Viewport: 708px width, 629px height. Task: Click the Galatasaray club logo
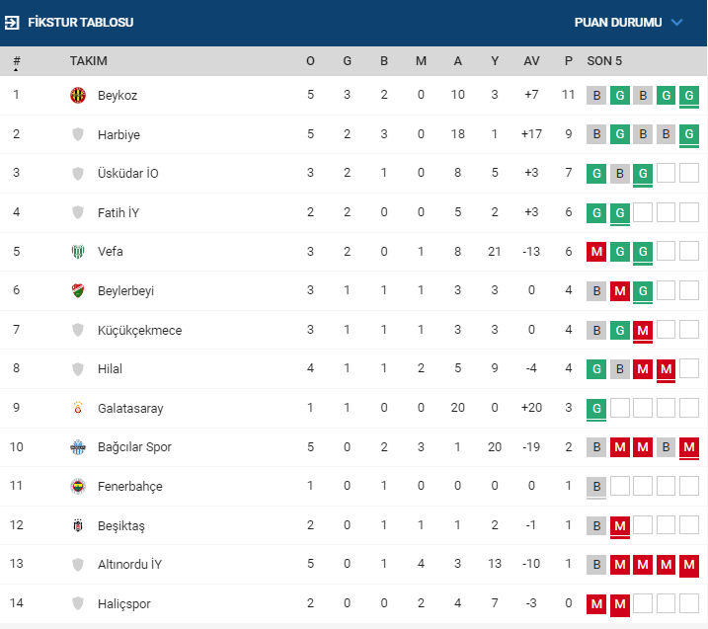(78, 408)
